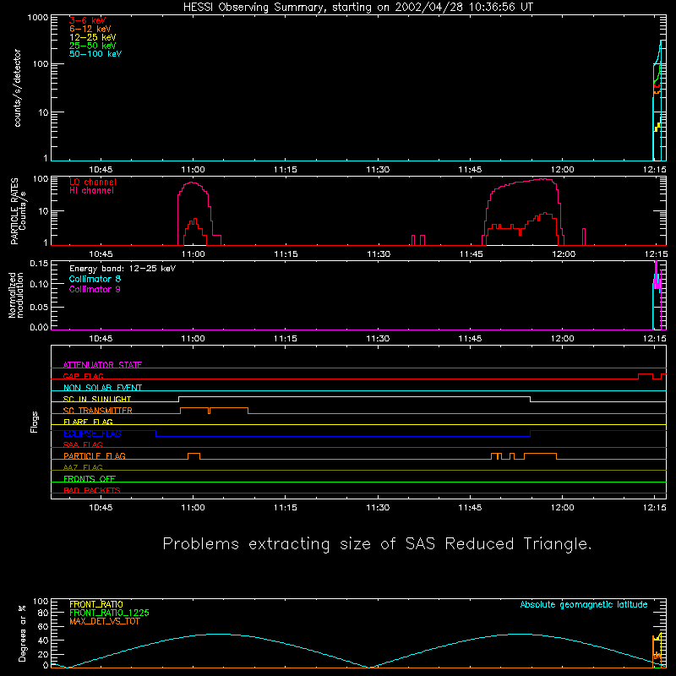The height and width of the screenshot is (676, 676).
Task: Click the 0.05 modulation tick value
Action: (39, 307)
